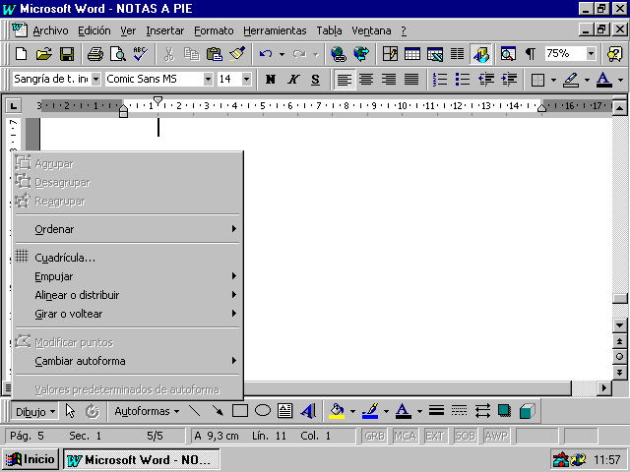630x472 pixels.
Task: Set the columns layout
Action: tap(457, 54)
